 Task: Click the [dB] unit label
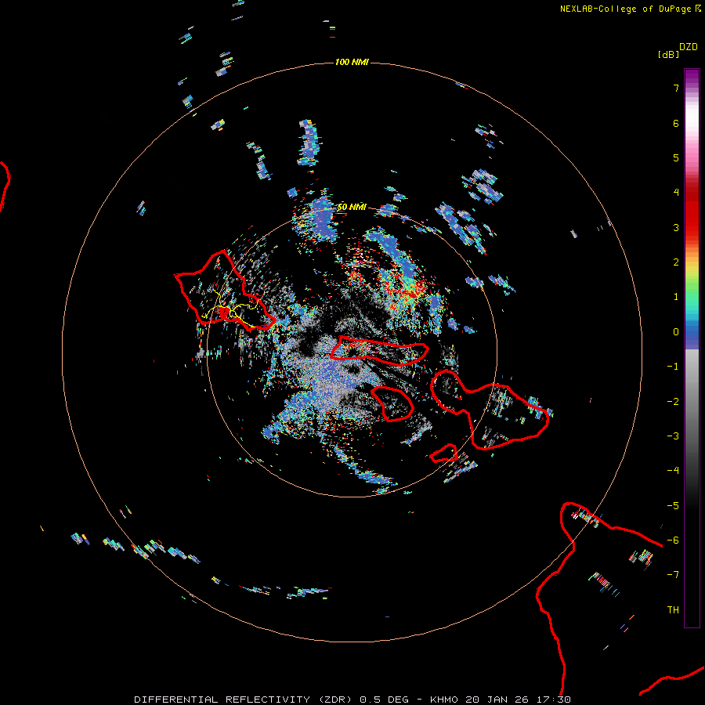coord(668,54)
